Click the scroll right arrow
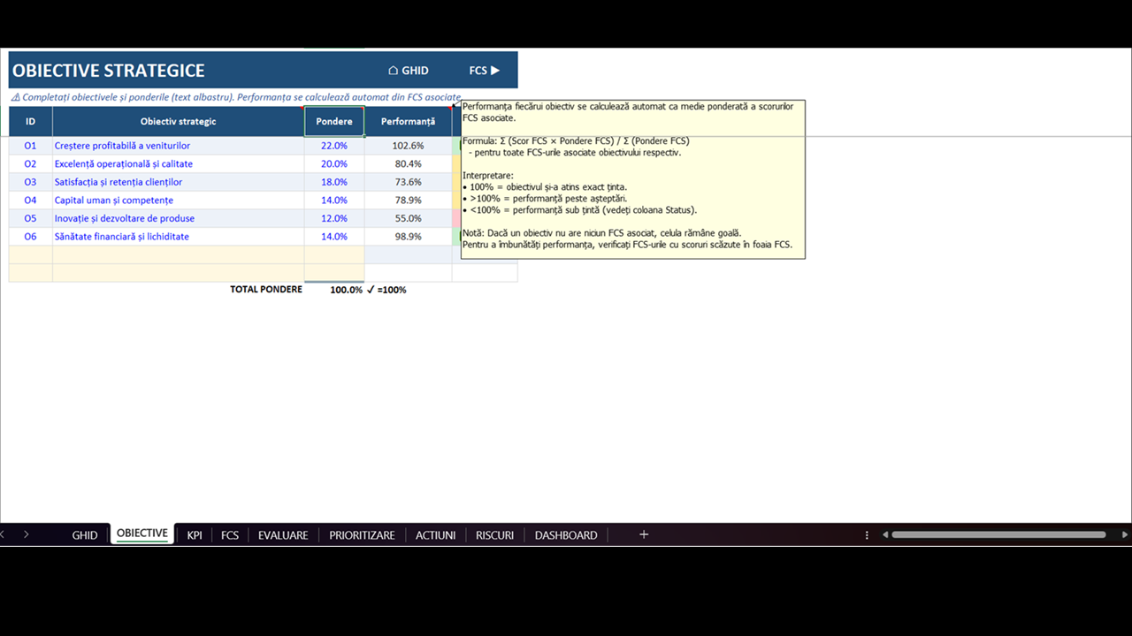Viewport: 1132px width, 636px height. (1125, 534)
